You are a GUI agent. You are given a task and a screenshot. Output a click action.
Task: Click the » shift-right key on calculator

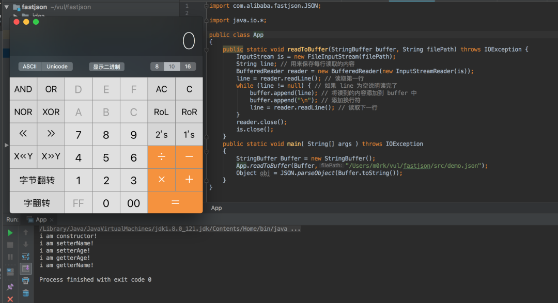51,134
